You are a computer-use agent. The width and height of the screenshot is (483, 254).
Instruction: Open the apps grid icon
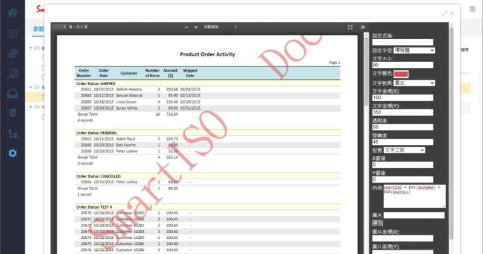coord(472,9)
